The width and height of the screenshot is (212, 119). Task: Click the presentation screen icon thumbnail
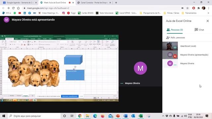pos(170,55)
